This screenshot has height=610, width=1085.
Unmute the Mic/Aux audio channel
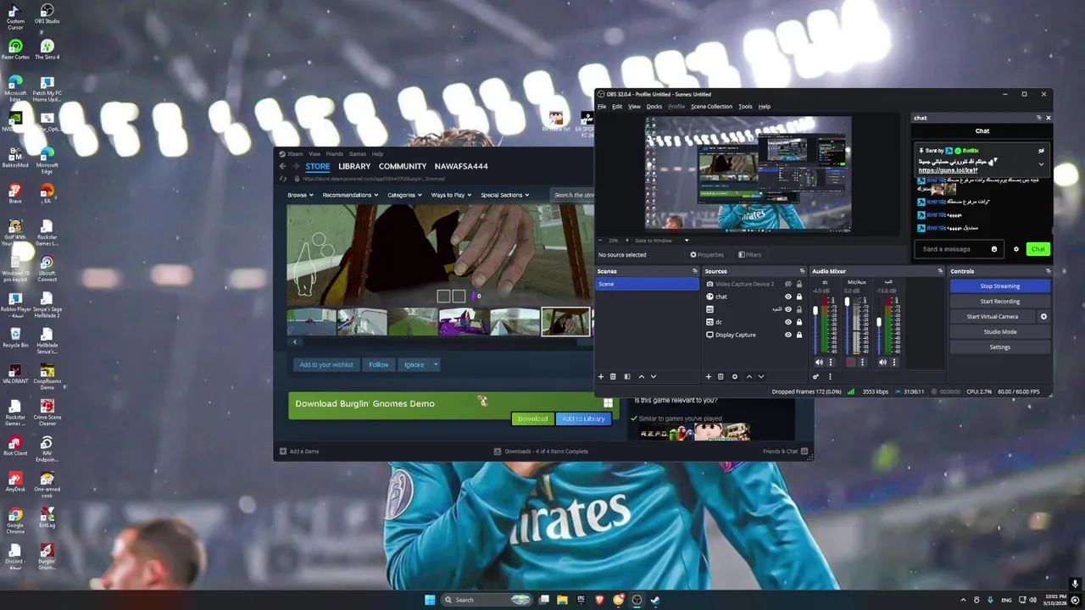point(850,362)
